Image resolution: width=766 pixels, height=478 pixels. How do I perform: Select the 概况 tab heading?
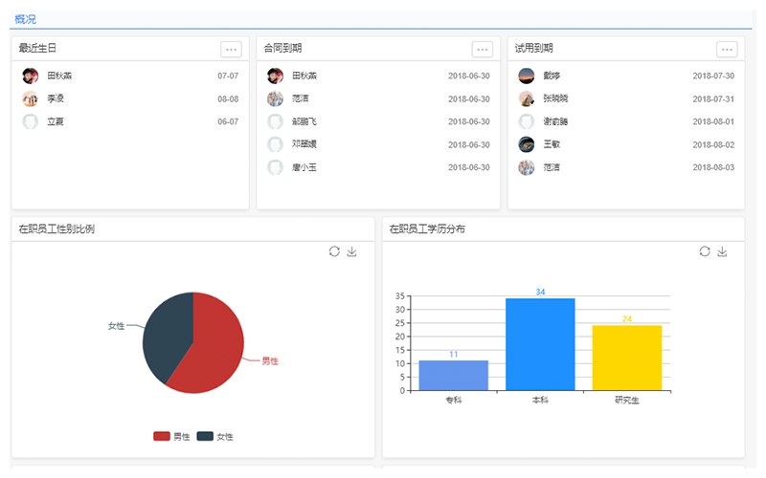click(26, 19)
